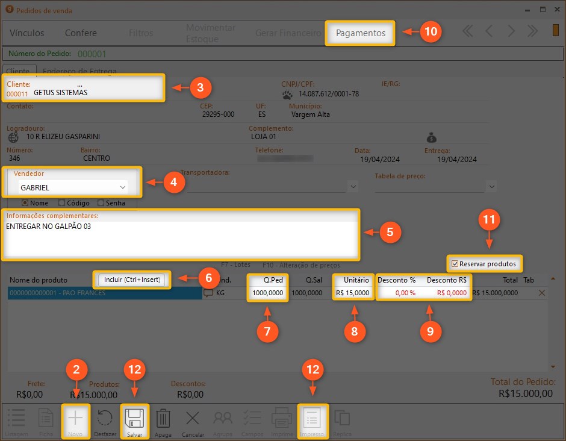Expand the Transportadora dropdown

point(353,187)
